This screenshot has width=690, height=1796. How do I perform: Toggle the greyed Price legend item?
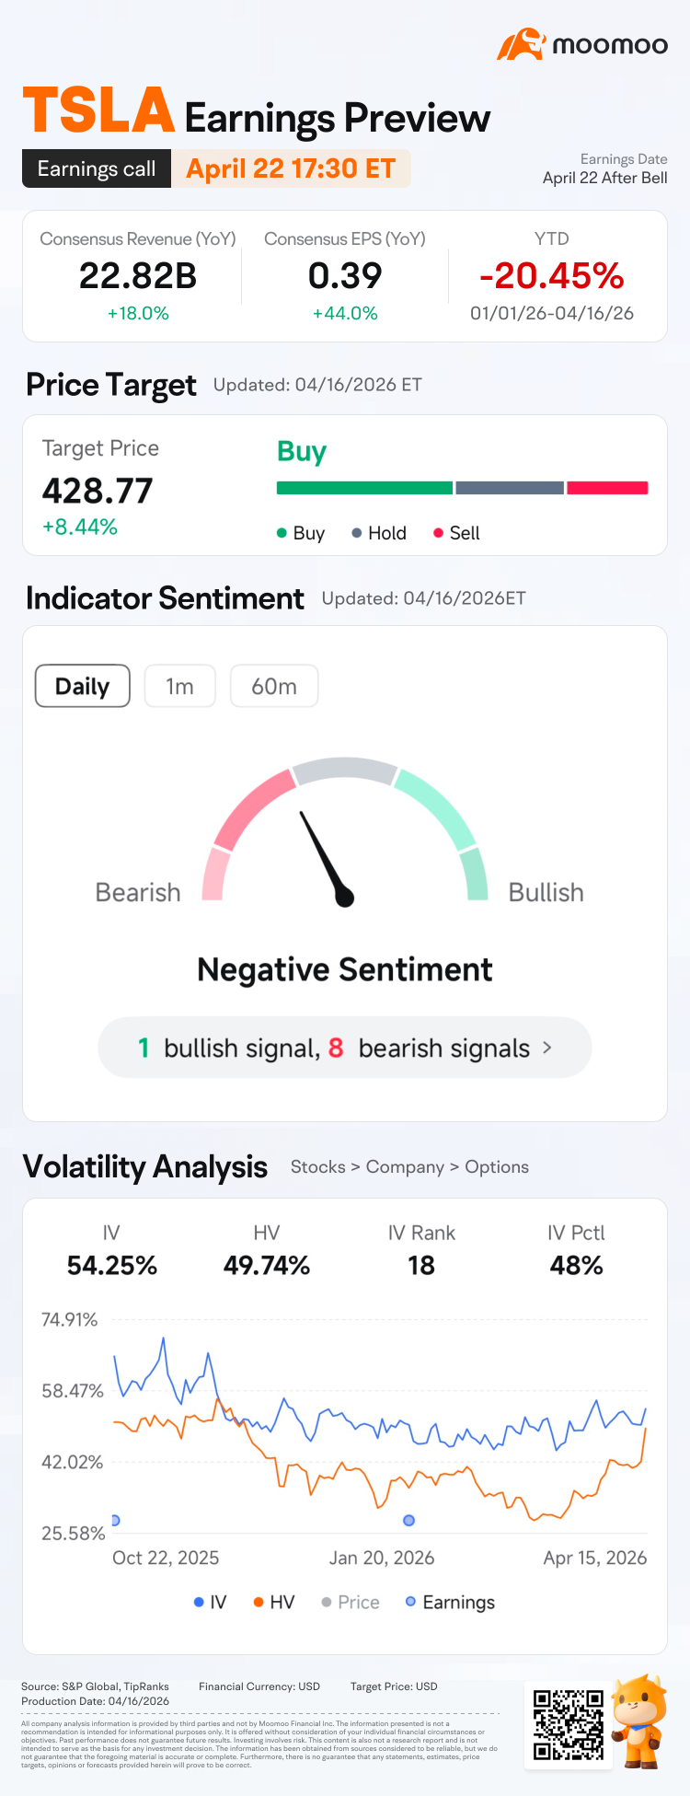350,1602
